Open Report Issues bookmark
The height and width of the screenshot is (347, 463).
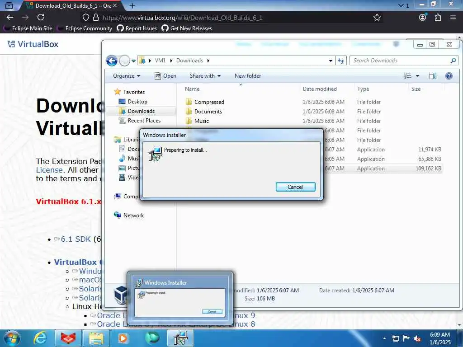coord(137,28)
